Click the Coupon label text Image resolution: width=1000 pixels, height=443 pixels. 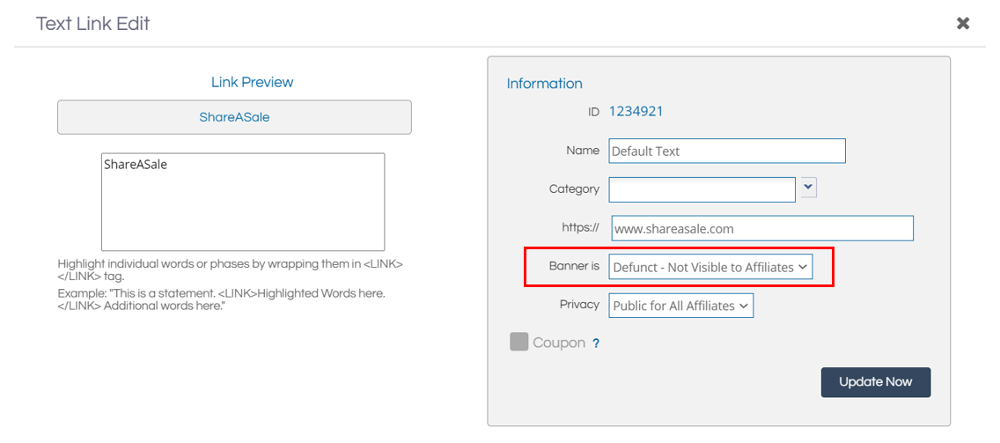click(x=559, y=343)
